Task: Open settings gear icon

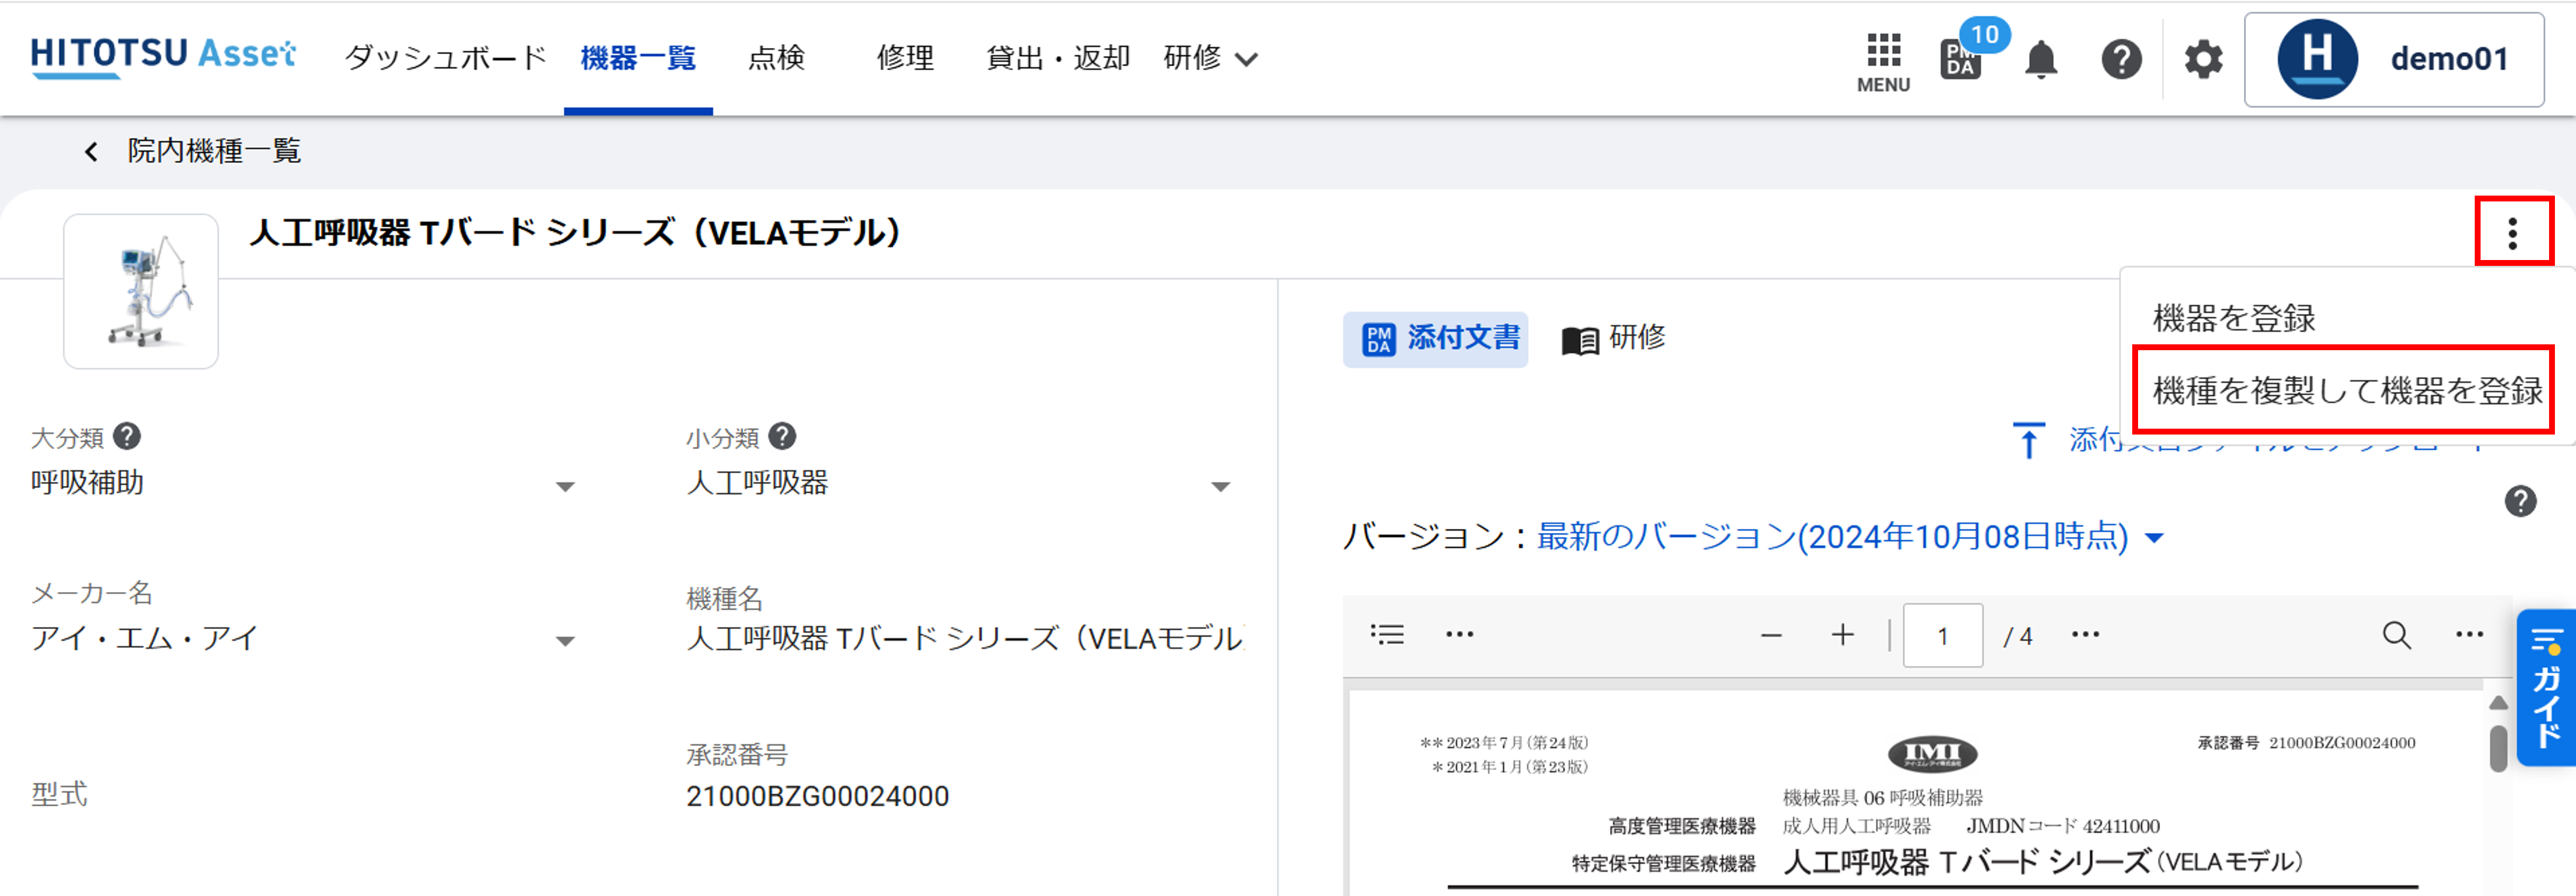Action: tap(2203, 59)
